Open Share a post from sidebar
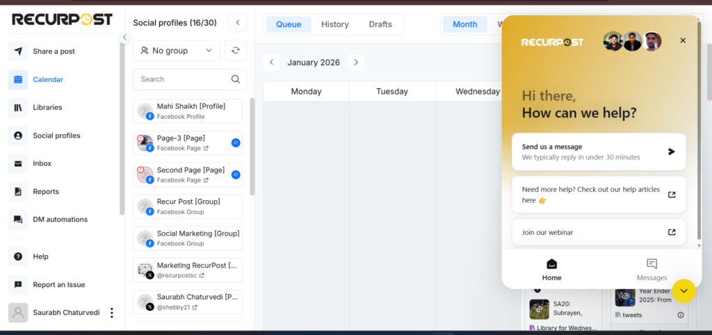 coord(53,51)
